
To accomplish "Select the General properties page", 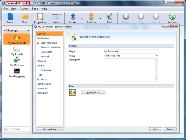I will 50,34.
